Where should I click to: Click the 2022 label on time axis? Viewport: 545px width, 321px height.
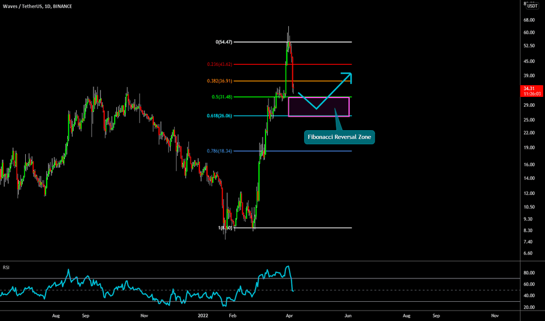pyautogui.click(x=203, y=316)
